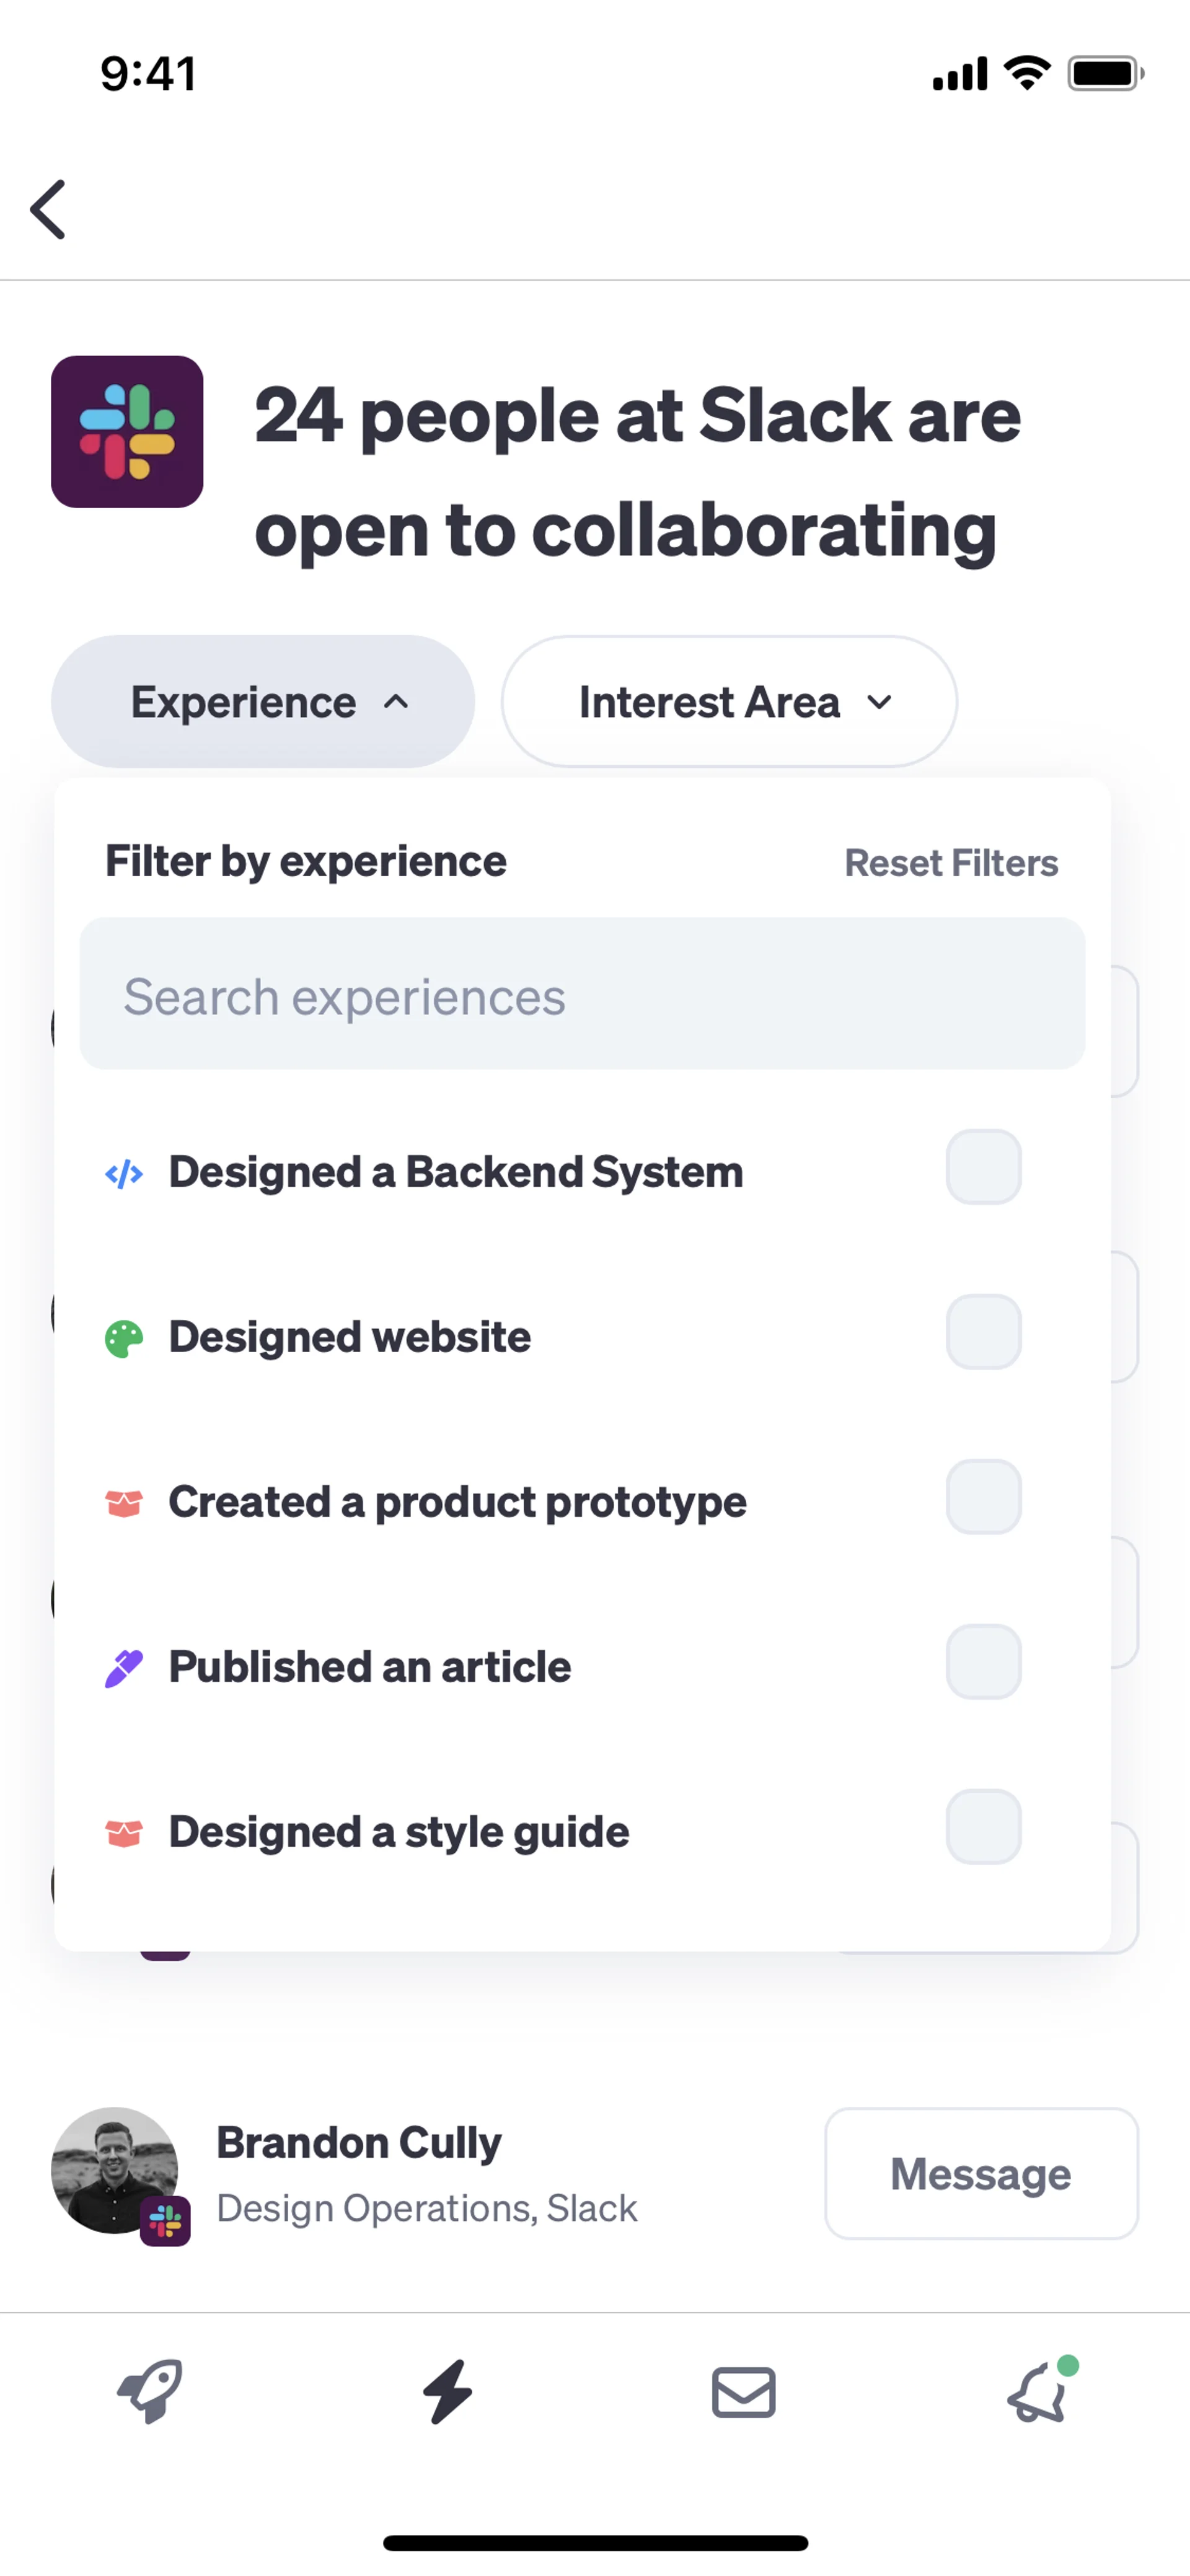
Task: Open the rocket tab in bottom bar
Action: tap(150, 2391)
